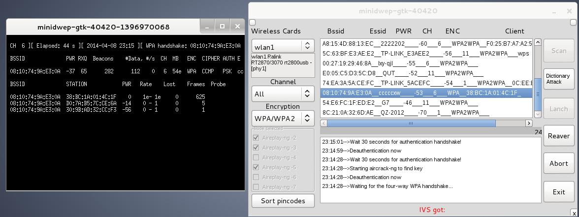Uncheck the Aireplay-ng -5 option
The width and height of the screenshot is (579, 217).
click(x=255, y=167)
